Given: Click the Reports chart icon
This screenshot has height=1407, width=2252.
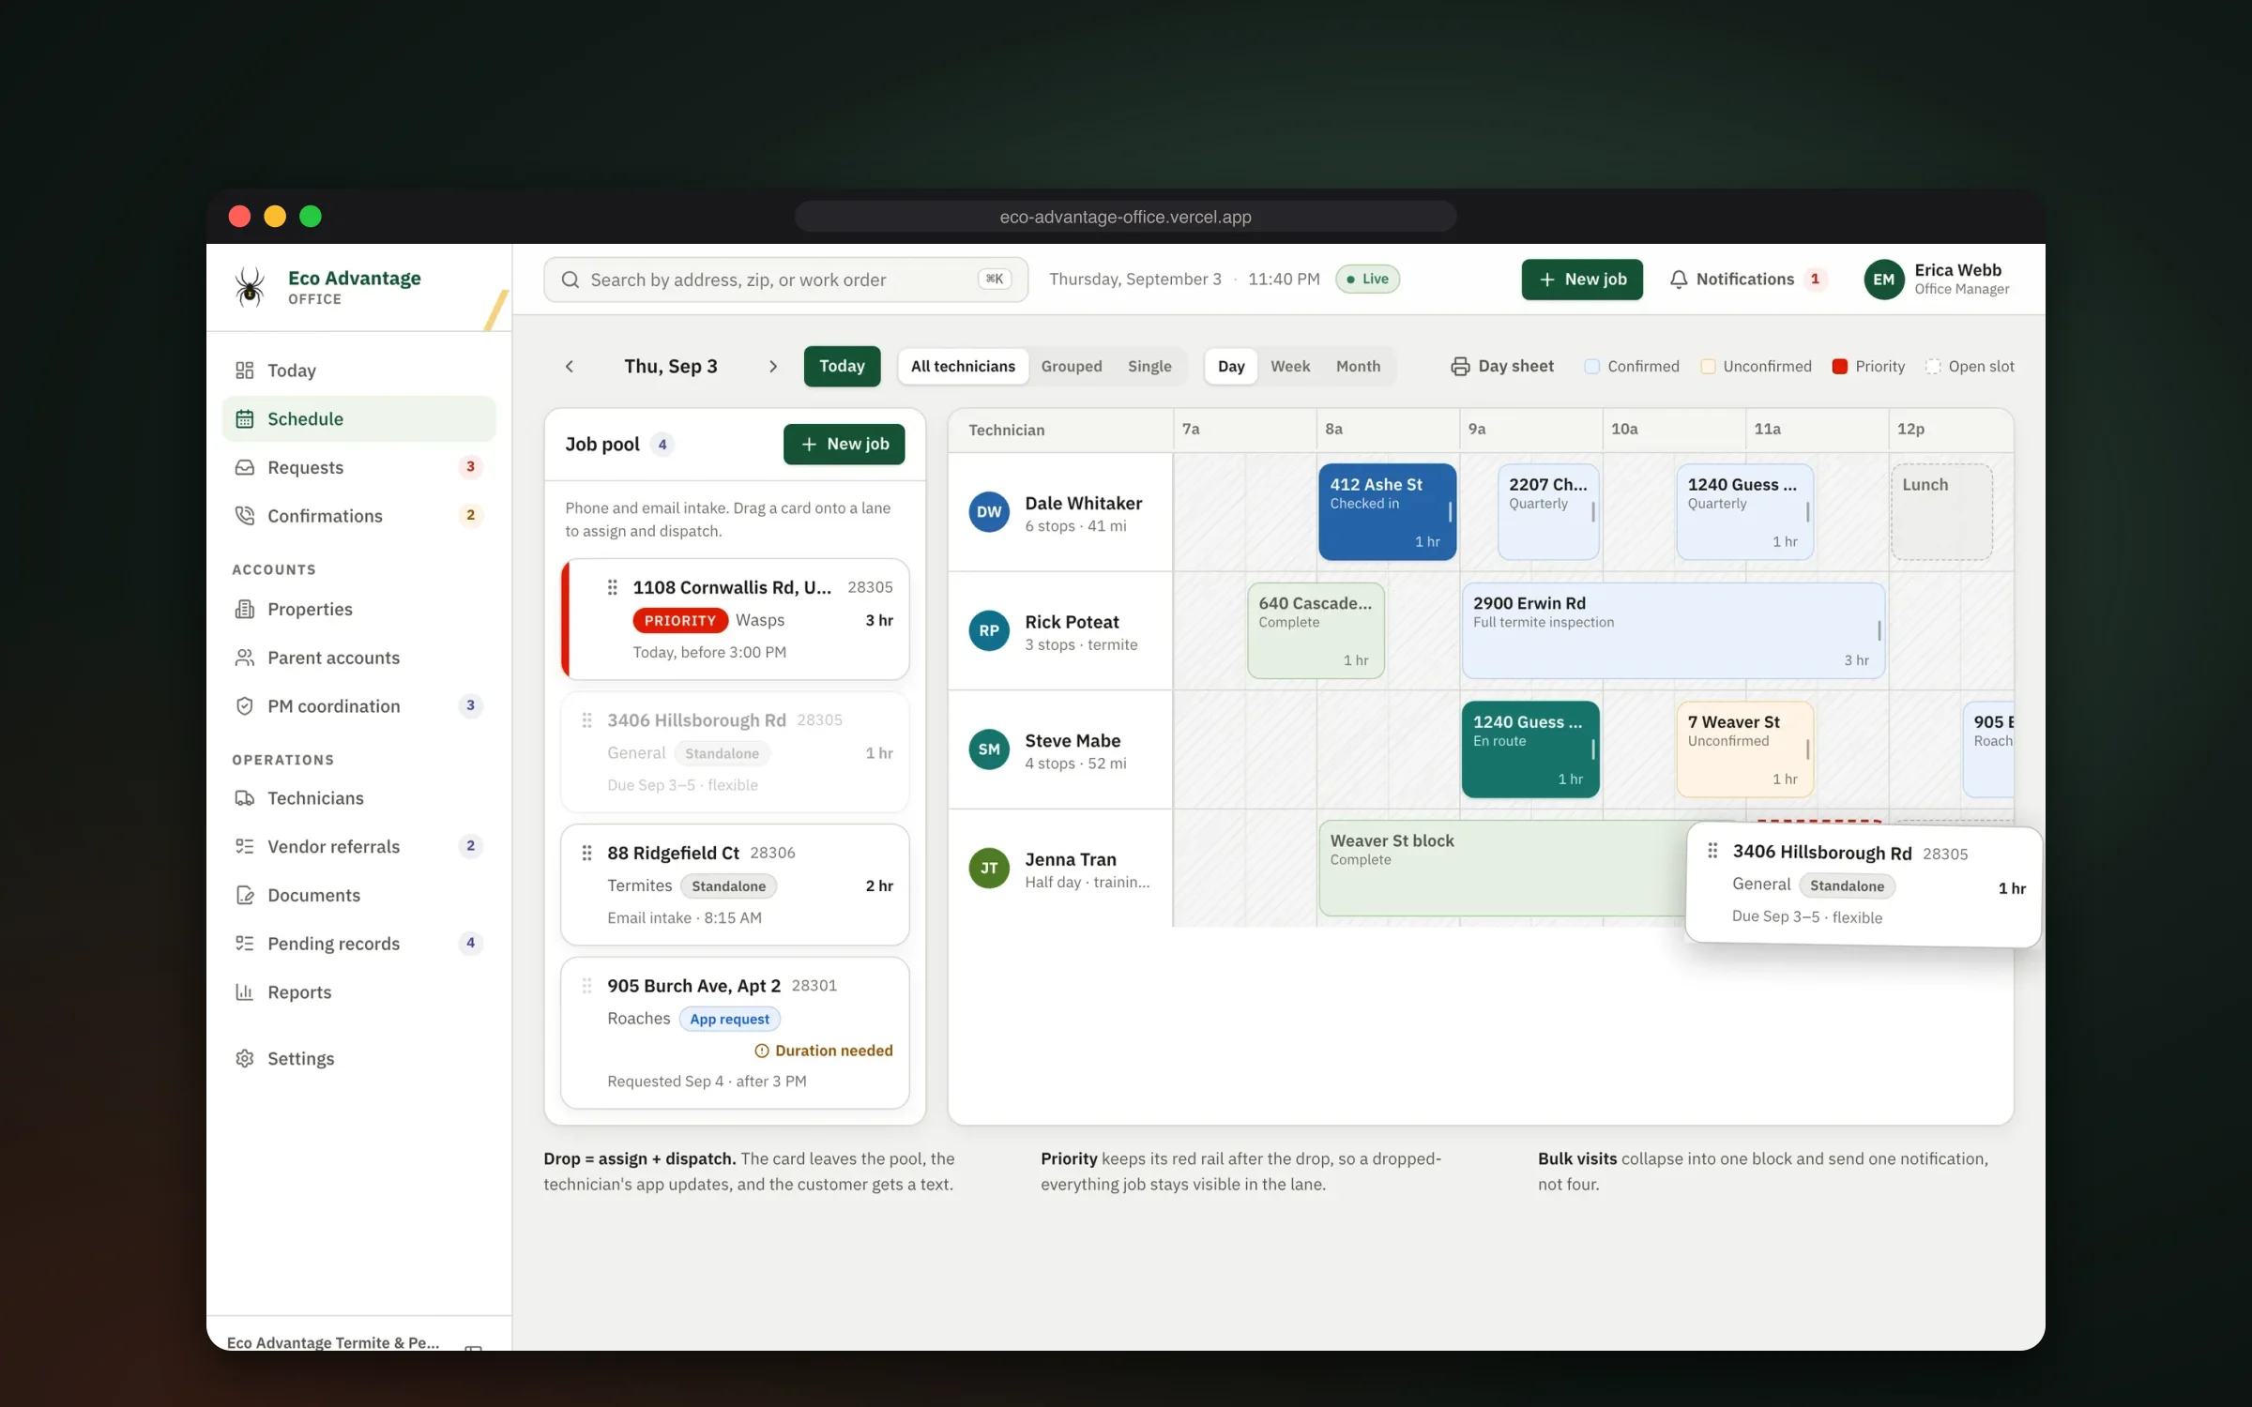Looking at the screenshot, I should pos(245,992).
